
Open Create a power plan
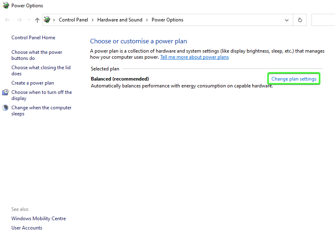coord(32,83)
